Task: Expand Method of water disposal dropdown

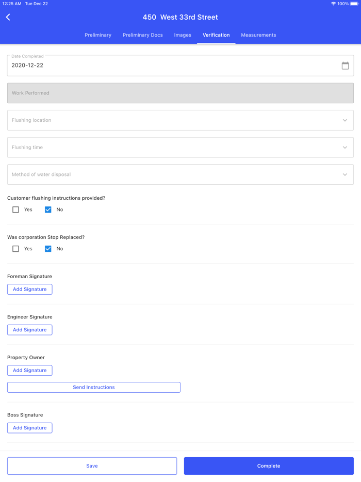Action: (x=180, y=174)
